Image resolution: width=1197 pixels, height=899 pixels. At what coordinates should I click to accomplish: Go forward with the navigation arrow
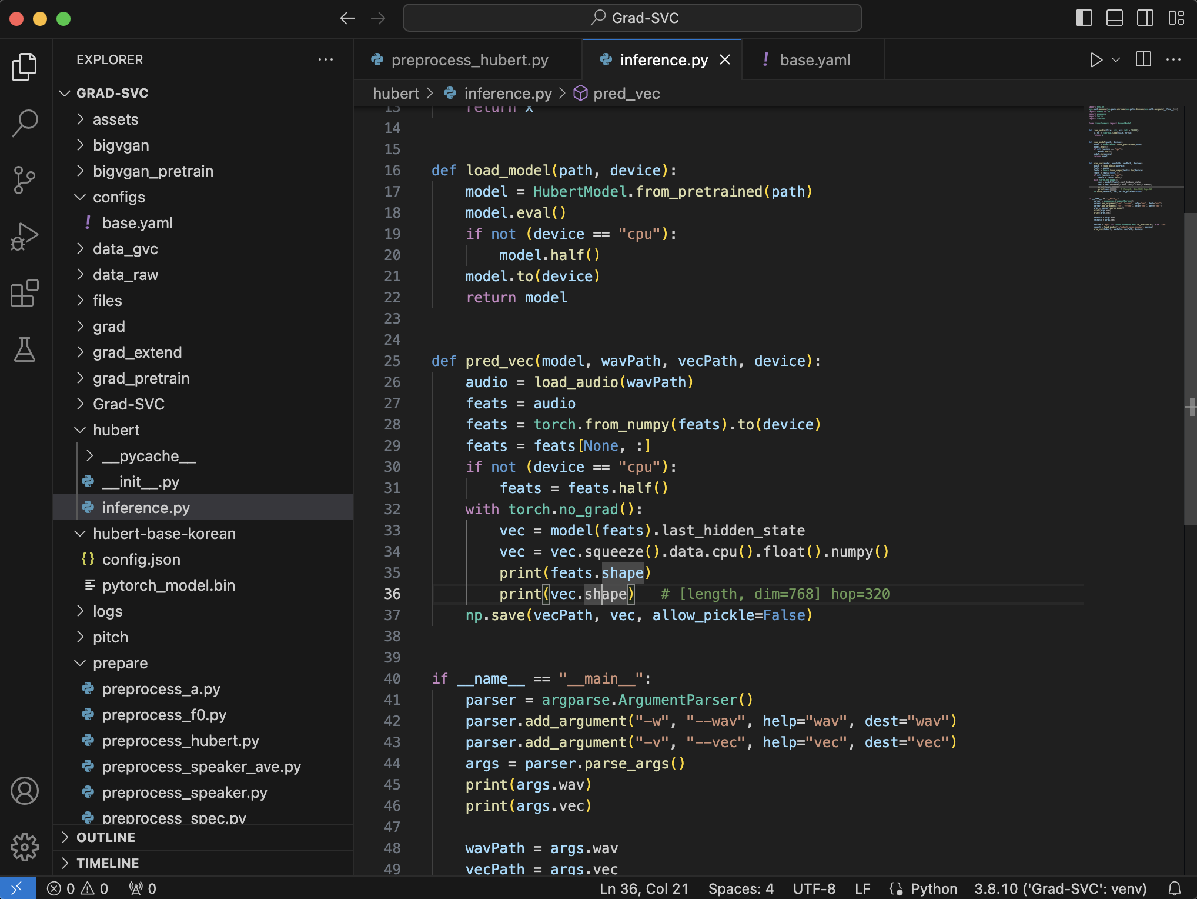click(x=378, y=18)
